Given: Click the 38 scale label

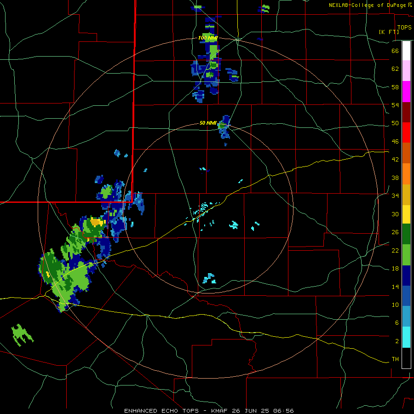Looking at the screenshot, I should pos(395,178).
